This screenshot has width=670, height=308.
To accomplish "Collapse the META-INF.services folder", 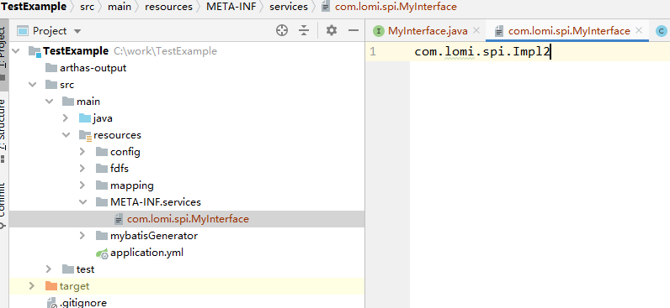I will 82,202.
